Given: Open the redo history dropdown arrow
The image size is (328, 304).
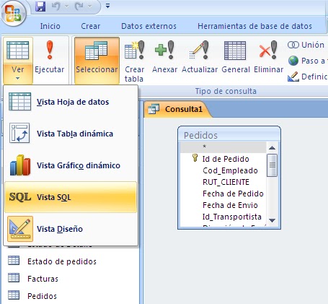Looking at the screenshot, I should click(90, 6).
